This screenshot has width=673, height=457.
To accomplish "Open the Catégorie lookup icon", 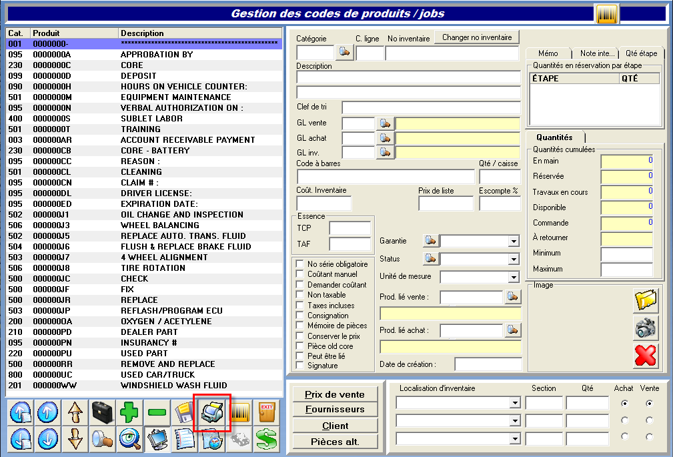I will tap(344, 53).
